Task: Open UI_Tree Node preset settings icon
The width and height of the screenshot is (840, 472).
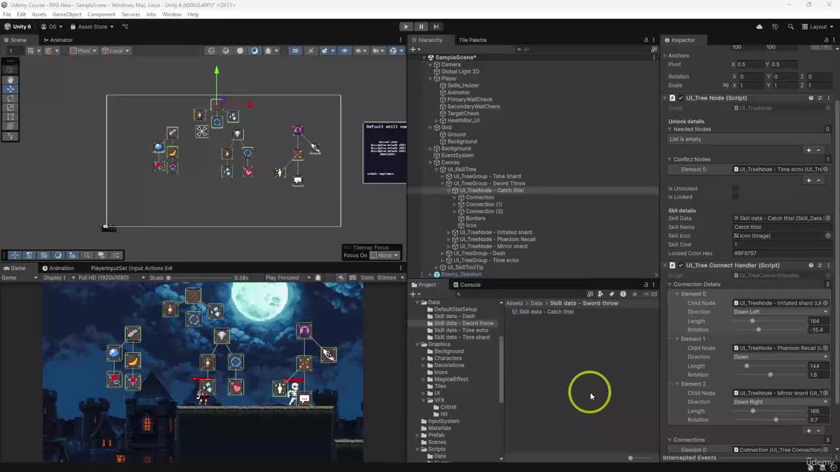Action: pyautogui.click(x=820, y=98)
